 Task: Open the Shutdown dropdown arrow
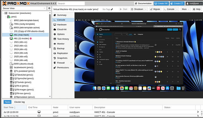coord(146,9)
